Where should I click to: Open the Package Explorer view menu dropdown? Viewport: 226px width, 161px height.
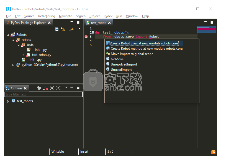[79, 28]
